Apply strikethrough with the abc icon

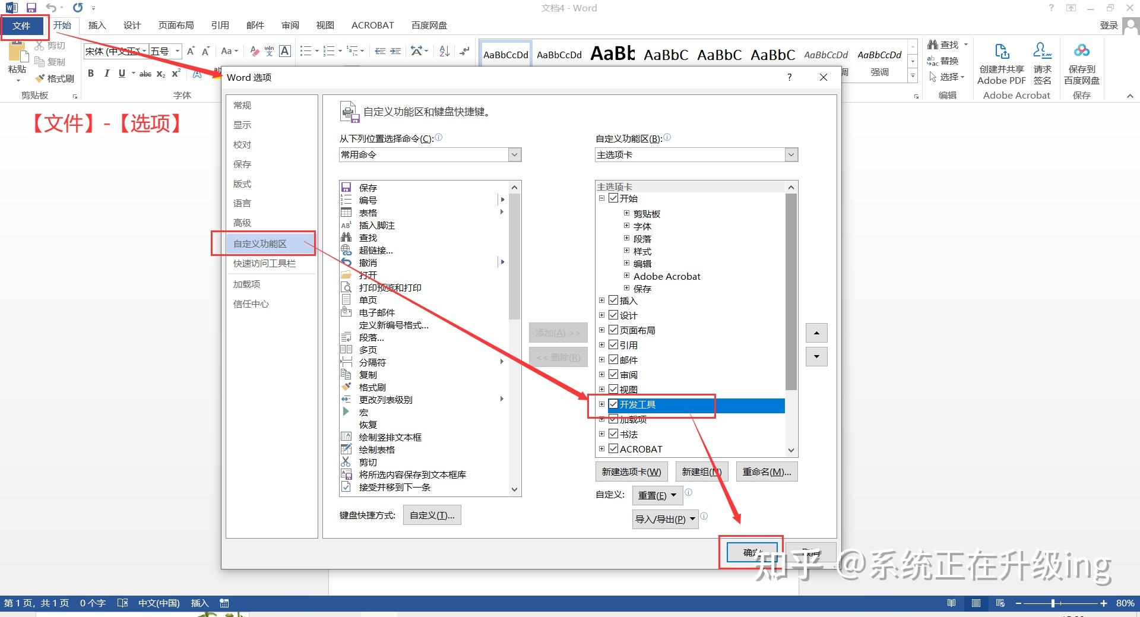tap(145, 74)
